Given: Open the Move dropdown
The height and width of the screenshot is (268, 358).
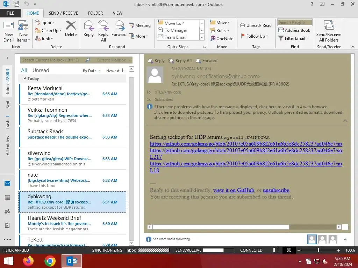Looking at the screenshot, I should click(220, 22).
